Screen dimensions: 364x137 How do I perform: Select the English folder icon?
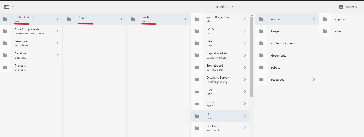click(x=69, y=19)
